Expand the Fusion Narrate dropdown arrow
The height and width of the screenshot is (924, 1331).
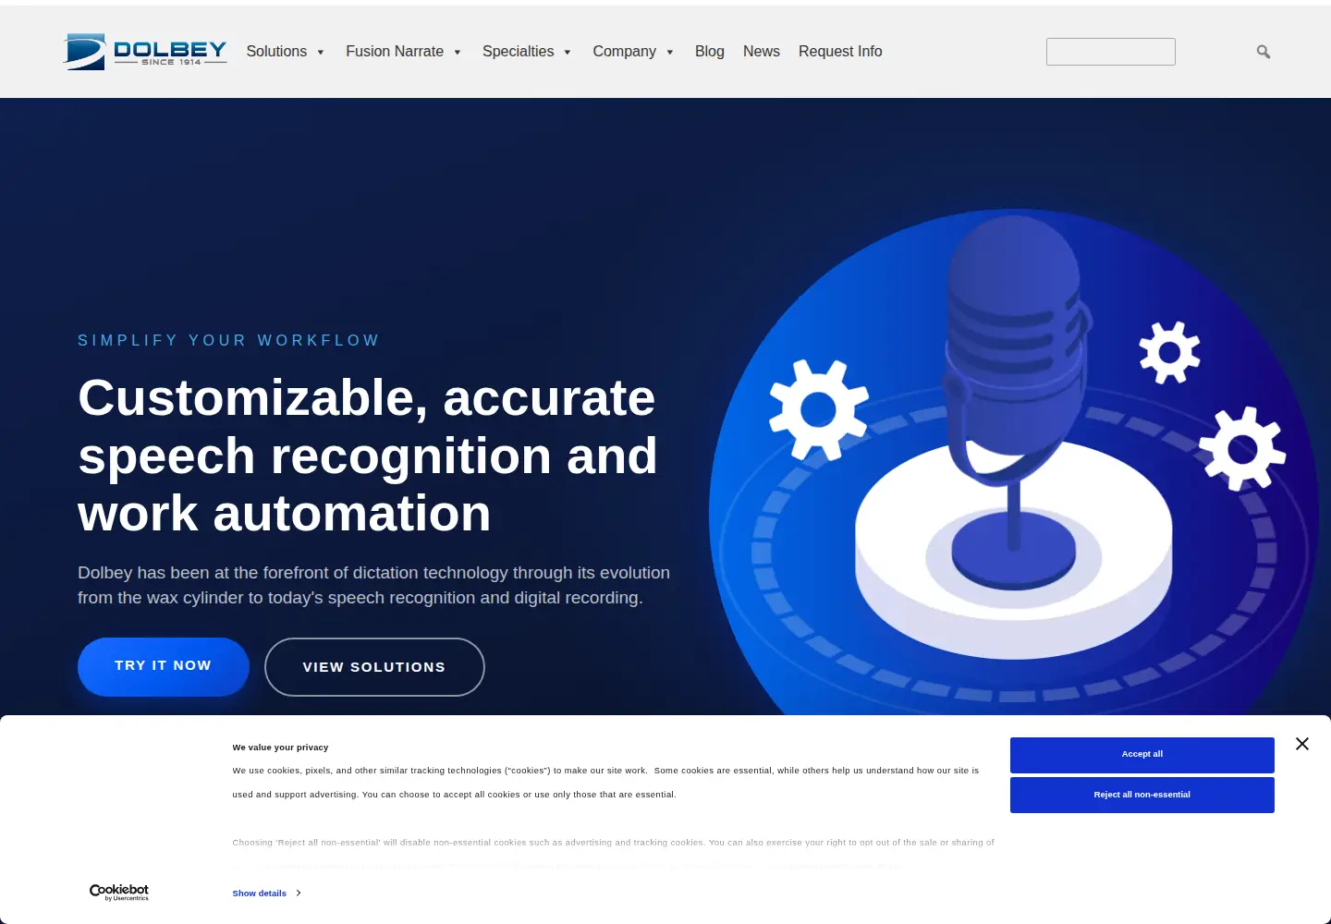point(458,52)
